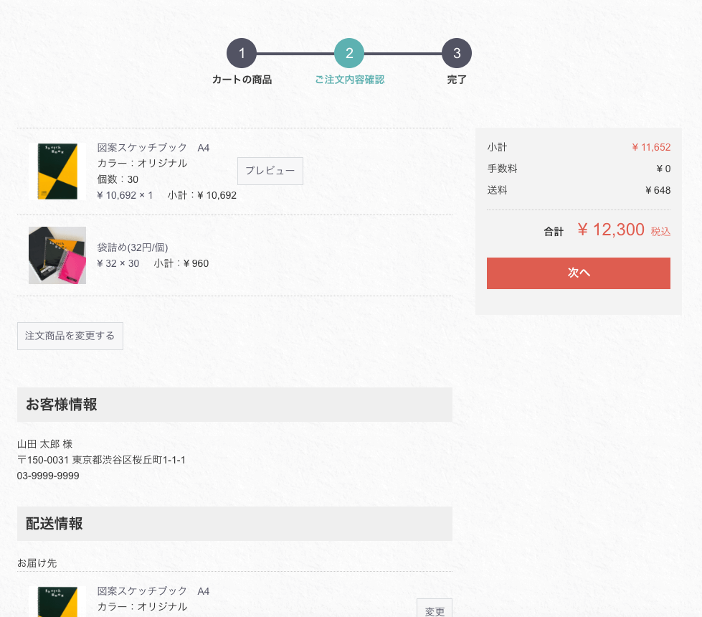Click the 図案スケッチブック A4 name in the order list
Screen dimensions: 702x617
tap(153, 148)
